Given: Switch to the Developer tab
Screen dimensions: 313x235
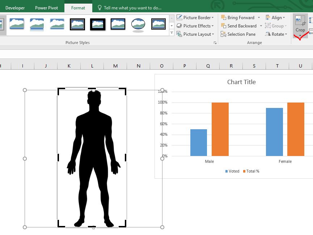Looking at the screenshot, I should (x=15, y=8).
